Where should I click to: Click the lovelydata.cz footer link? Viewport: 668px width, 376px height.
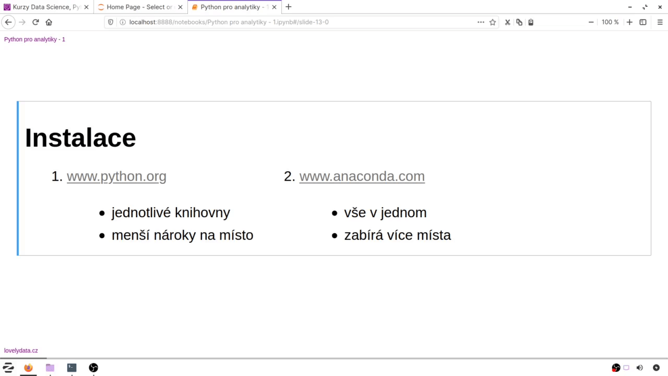(x=21, y=350)
